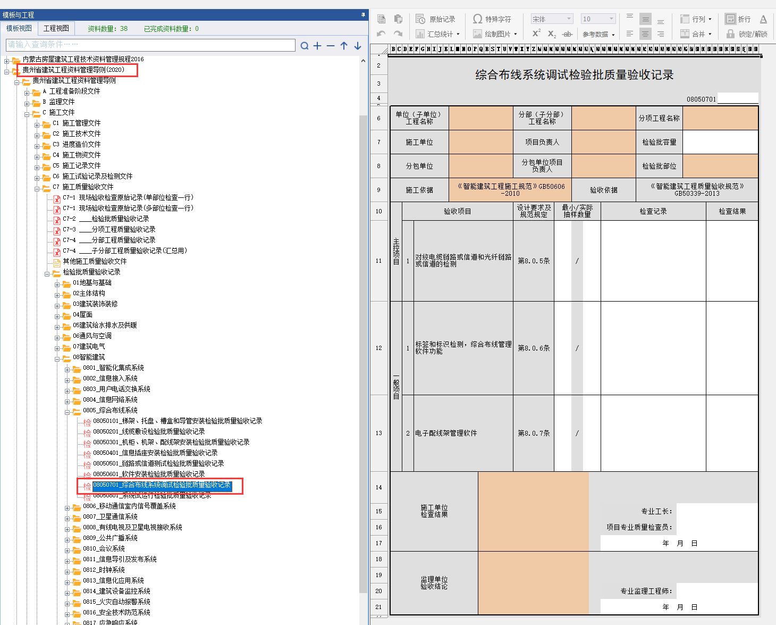Open 原始记录 original records
The image size is (776, 625).
(x=435, y=19)
